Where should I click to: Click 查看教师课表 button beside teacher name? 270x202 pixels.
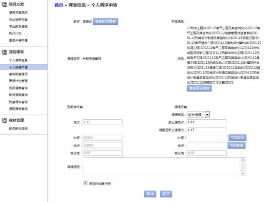click(106, 21)
